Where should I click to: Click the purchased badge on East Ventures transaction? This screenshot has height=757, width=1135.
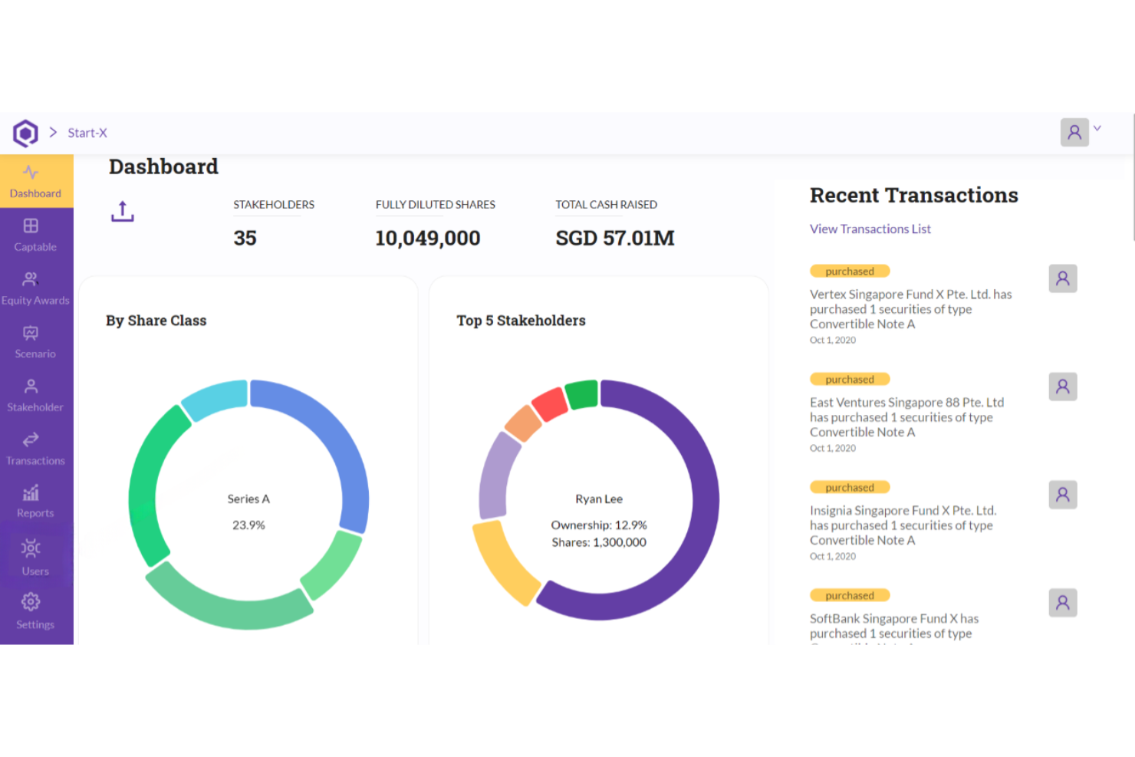point(850,378)
